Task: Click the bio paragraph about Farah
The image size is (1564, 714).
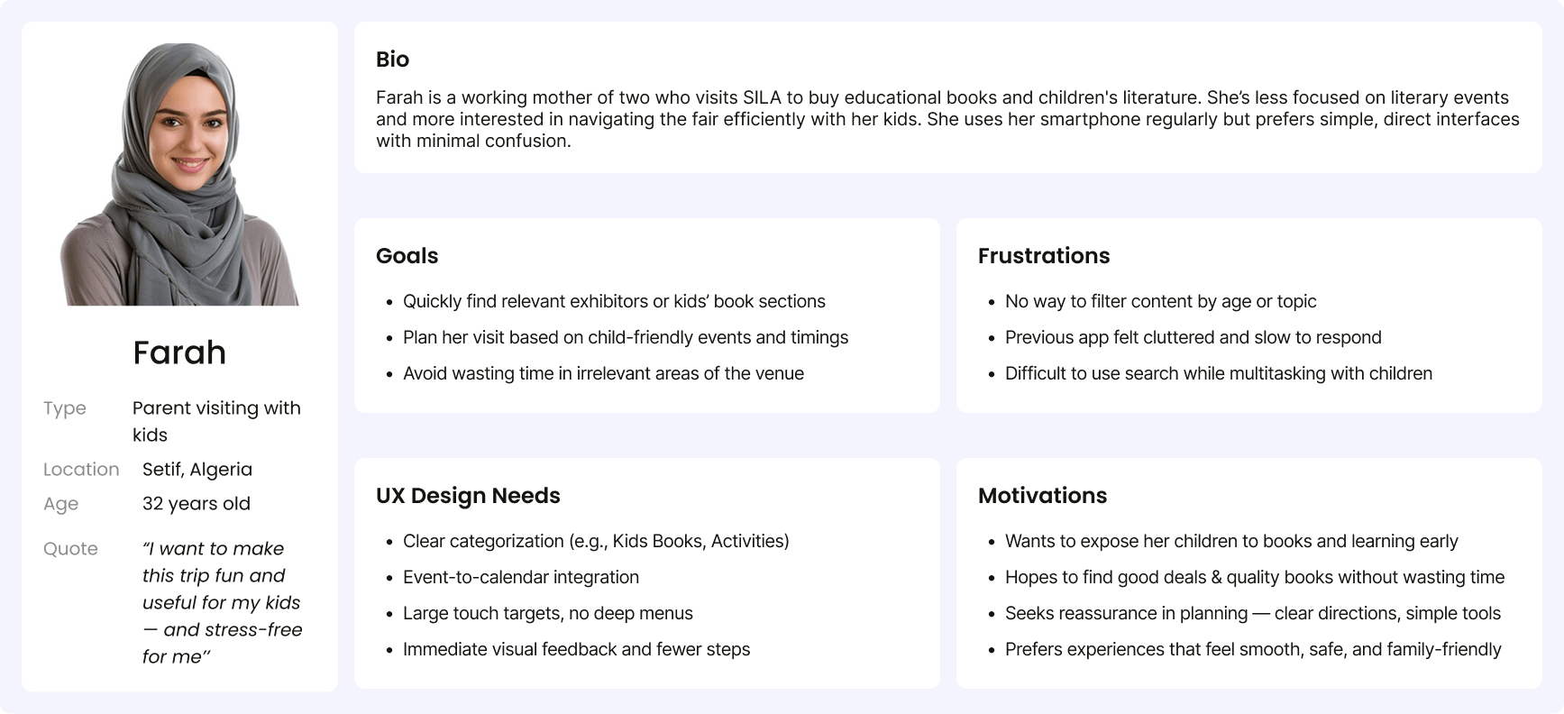Action: tap(947, 119)
